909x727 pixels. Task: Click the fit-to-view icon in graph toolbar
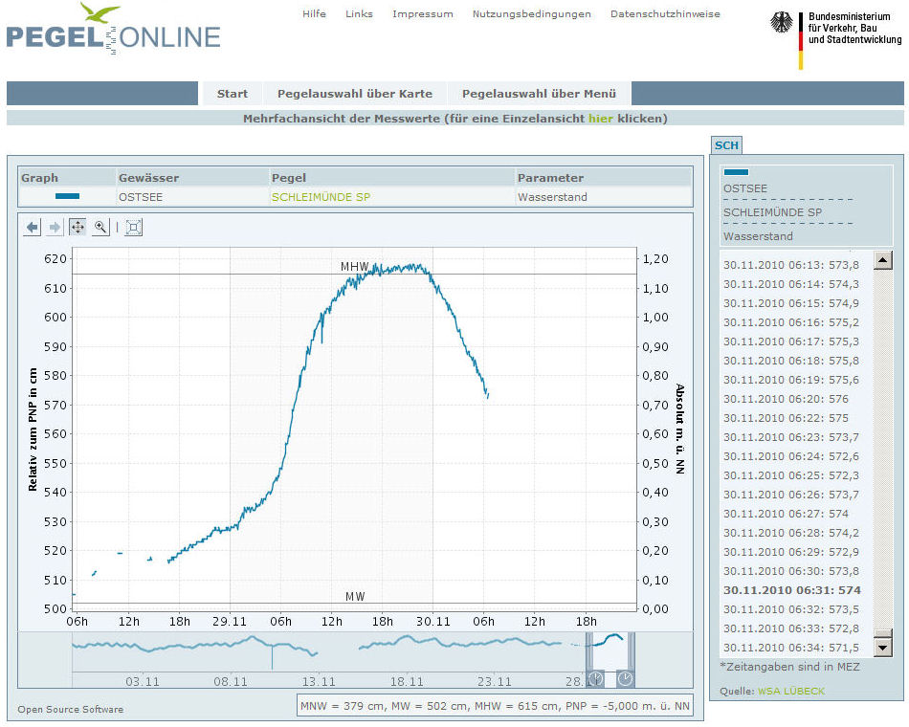coord(134,227)
